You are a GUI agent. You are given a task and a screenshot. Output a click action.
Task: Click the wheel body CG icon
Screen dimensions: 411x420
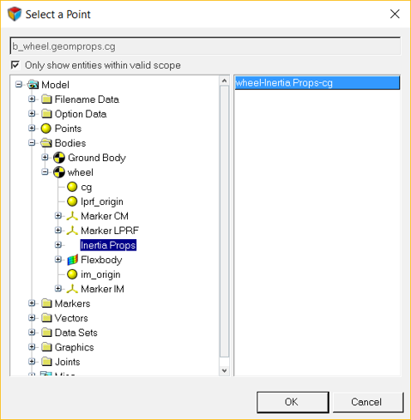(59, 172)
